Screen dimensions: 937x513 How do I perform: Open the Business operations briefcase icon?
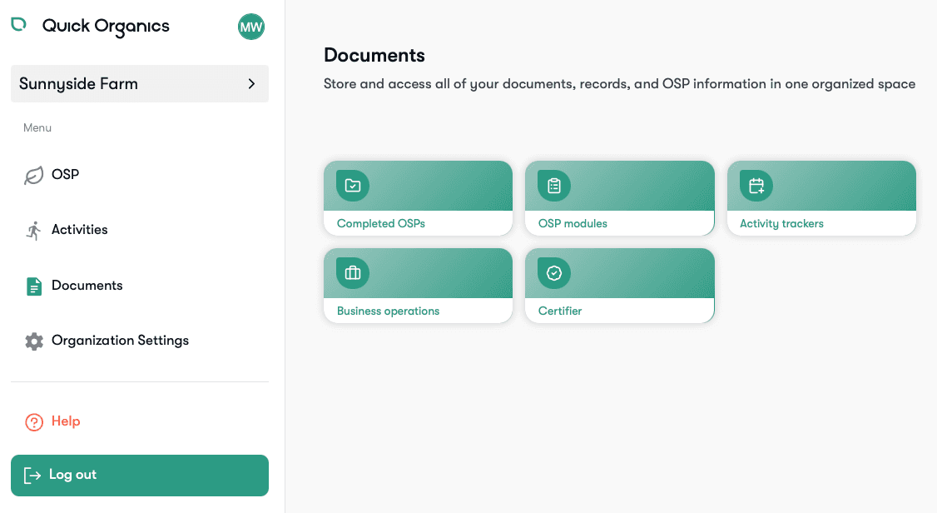pos(351,272)
